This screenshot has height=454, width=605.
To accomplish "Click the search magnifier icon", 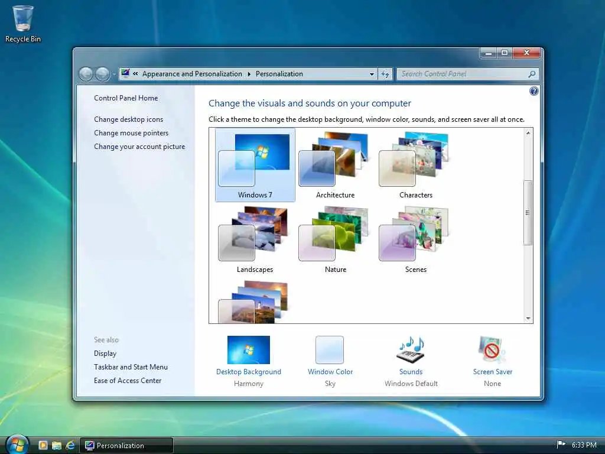I will [532, 74].
